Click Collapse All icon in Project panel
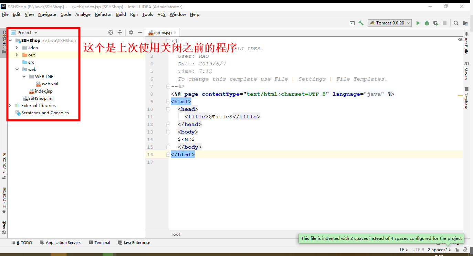 120,32
